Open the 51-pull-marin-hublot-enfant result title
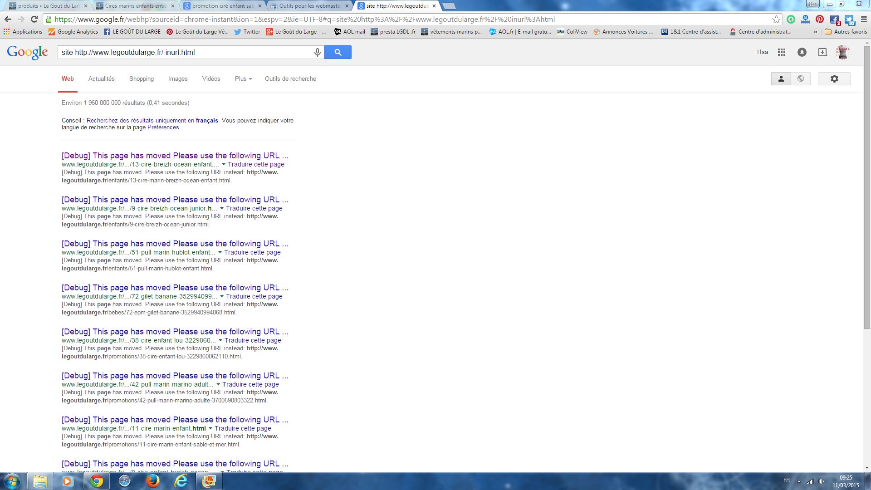Screen dimensions: 871x490 [x=175, y=244]
